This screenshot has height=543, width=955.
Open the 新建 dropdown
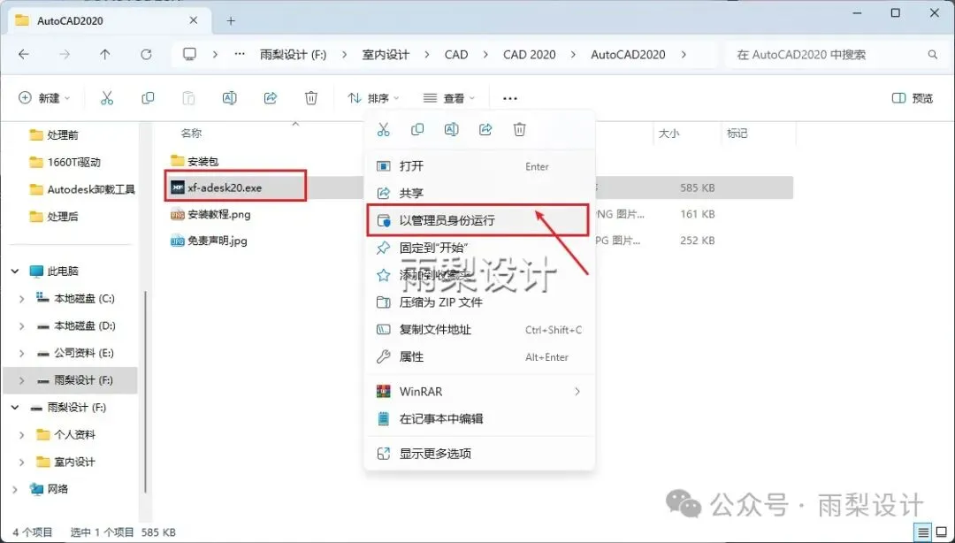pos(44,98)
